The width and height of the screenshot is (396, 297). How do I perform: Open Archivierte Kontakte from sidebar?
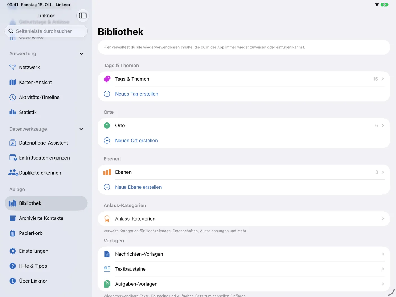46,218
